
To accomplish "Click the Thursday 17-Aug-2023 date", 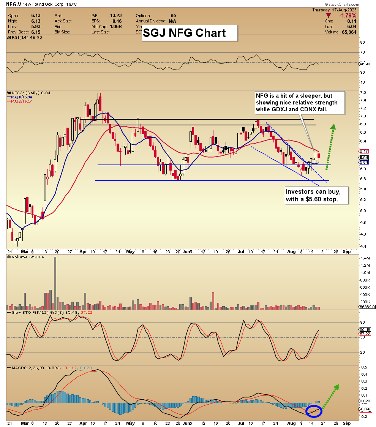I will coord(334,10).
